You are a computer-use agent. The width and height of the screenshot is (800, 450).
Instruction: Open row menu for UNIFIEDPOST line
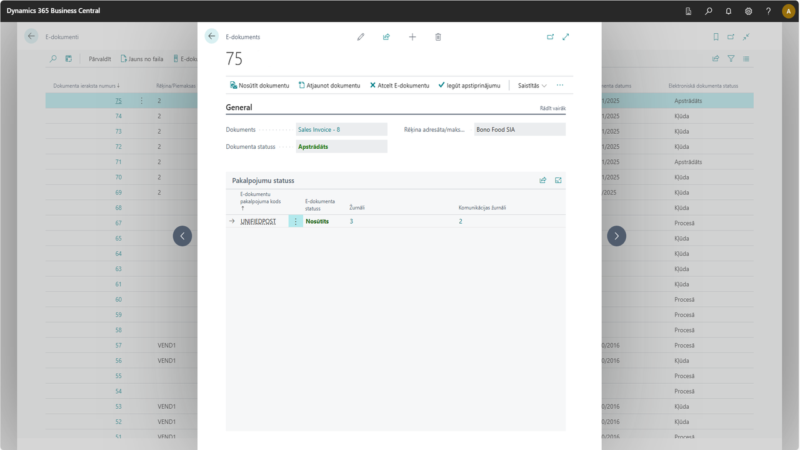point(296,221)
